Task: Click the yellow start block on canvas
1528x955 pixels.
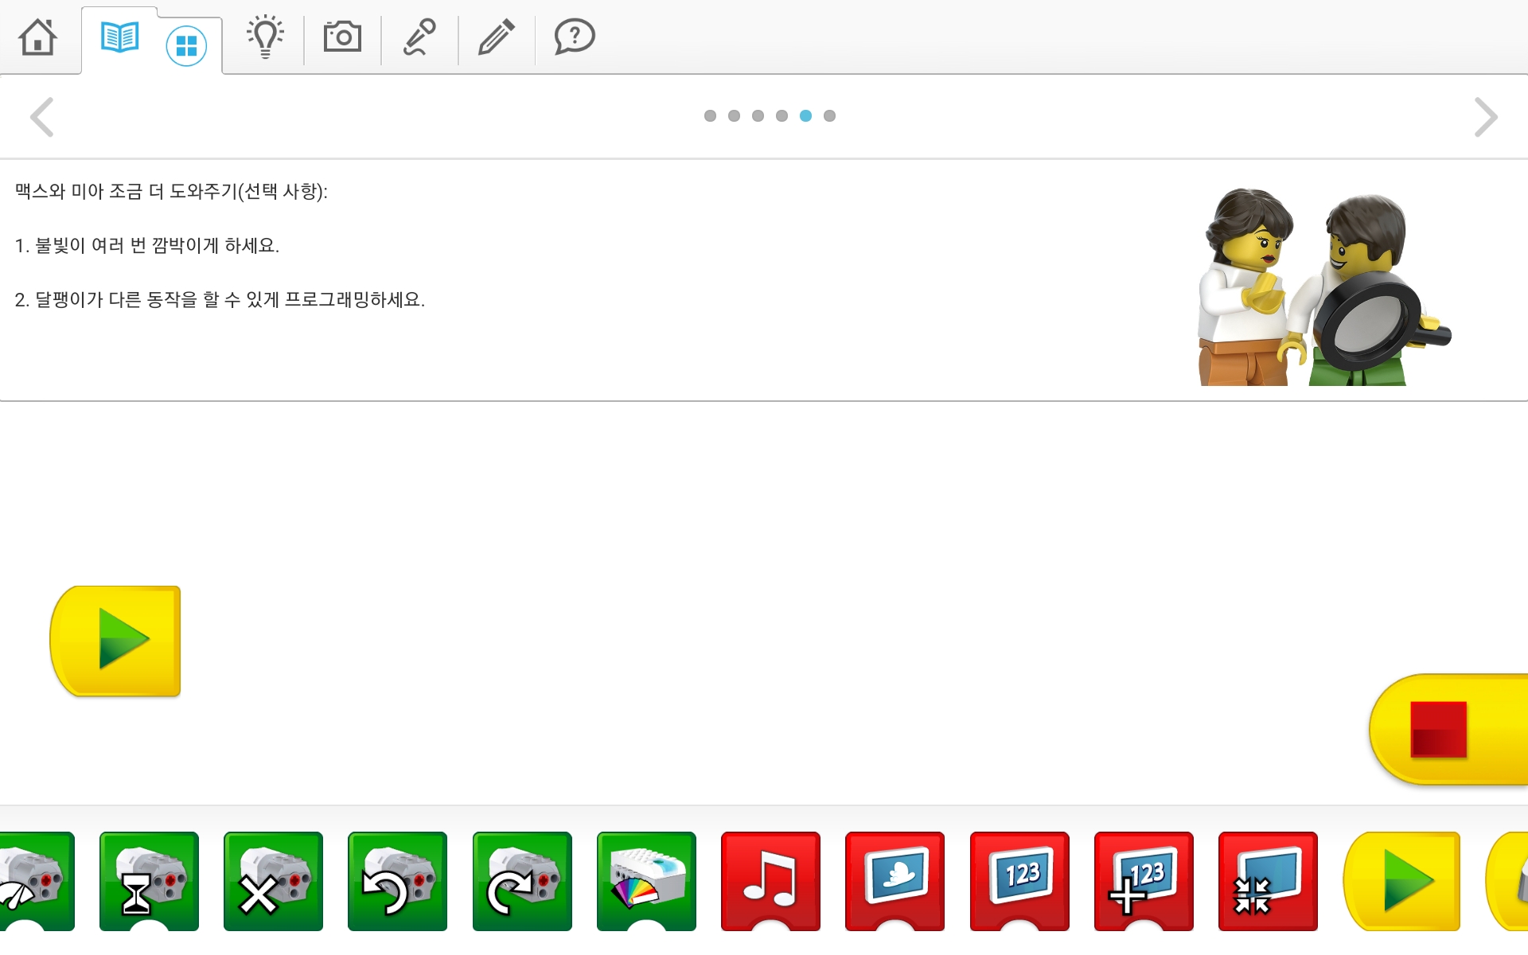Action: click(x=115, y=641)
